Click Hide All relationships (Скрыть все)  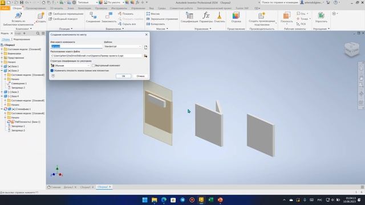[127, 24]
